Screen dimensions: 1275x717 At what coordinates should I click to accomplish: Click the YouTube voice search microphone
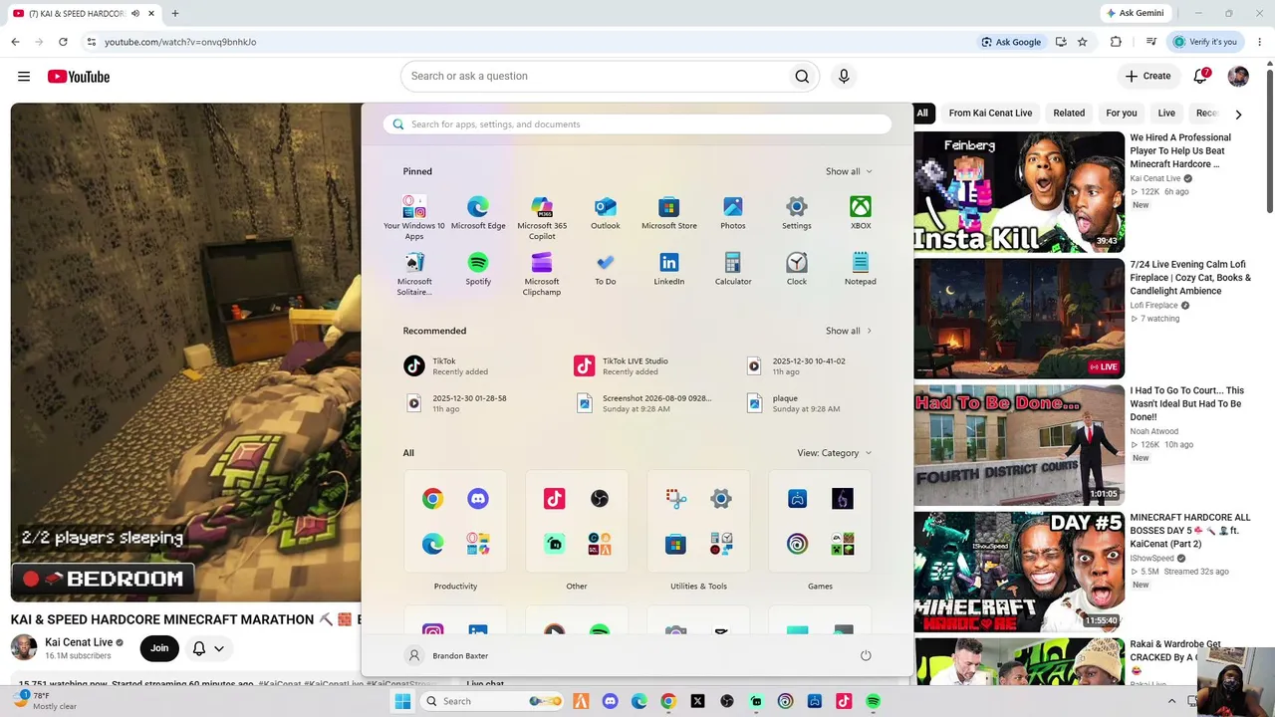(844, 77)
